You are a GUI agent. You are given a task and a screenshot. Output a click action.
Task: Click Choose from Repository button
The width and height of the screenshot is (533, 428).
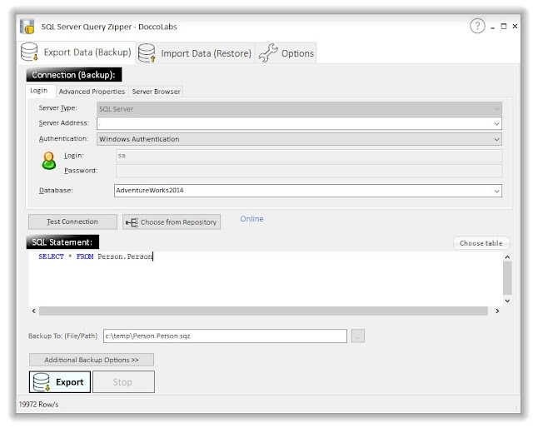point(172,222)
